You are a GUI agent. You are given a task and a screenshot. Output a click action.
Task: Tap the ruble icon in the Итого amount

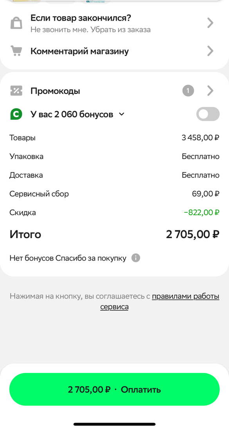click(215, 234)
